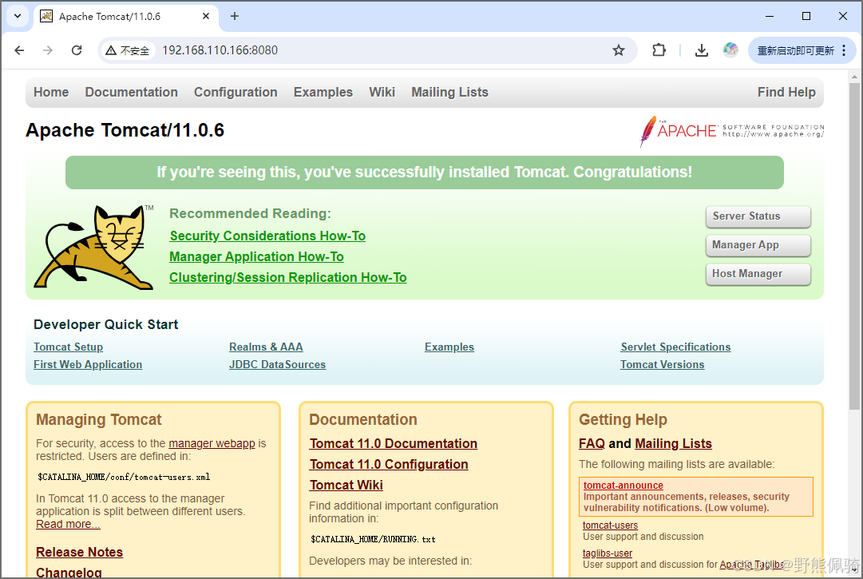Click the manager webapp link

point(212,443)
